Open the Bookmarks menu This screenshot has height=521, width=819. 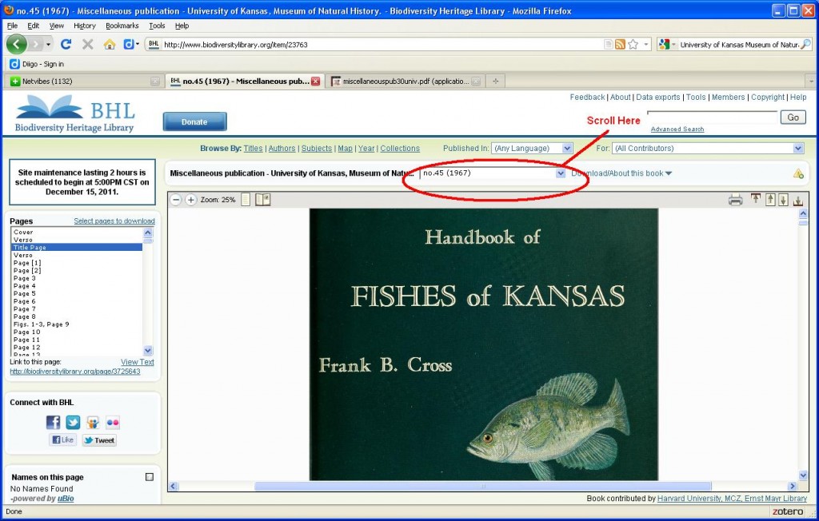point(122,26)
